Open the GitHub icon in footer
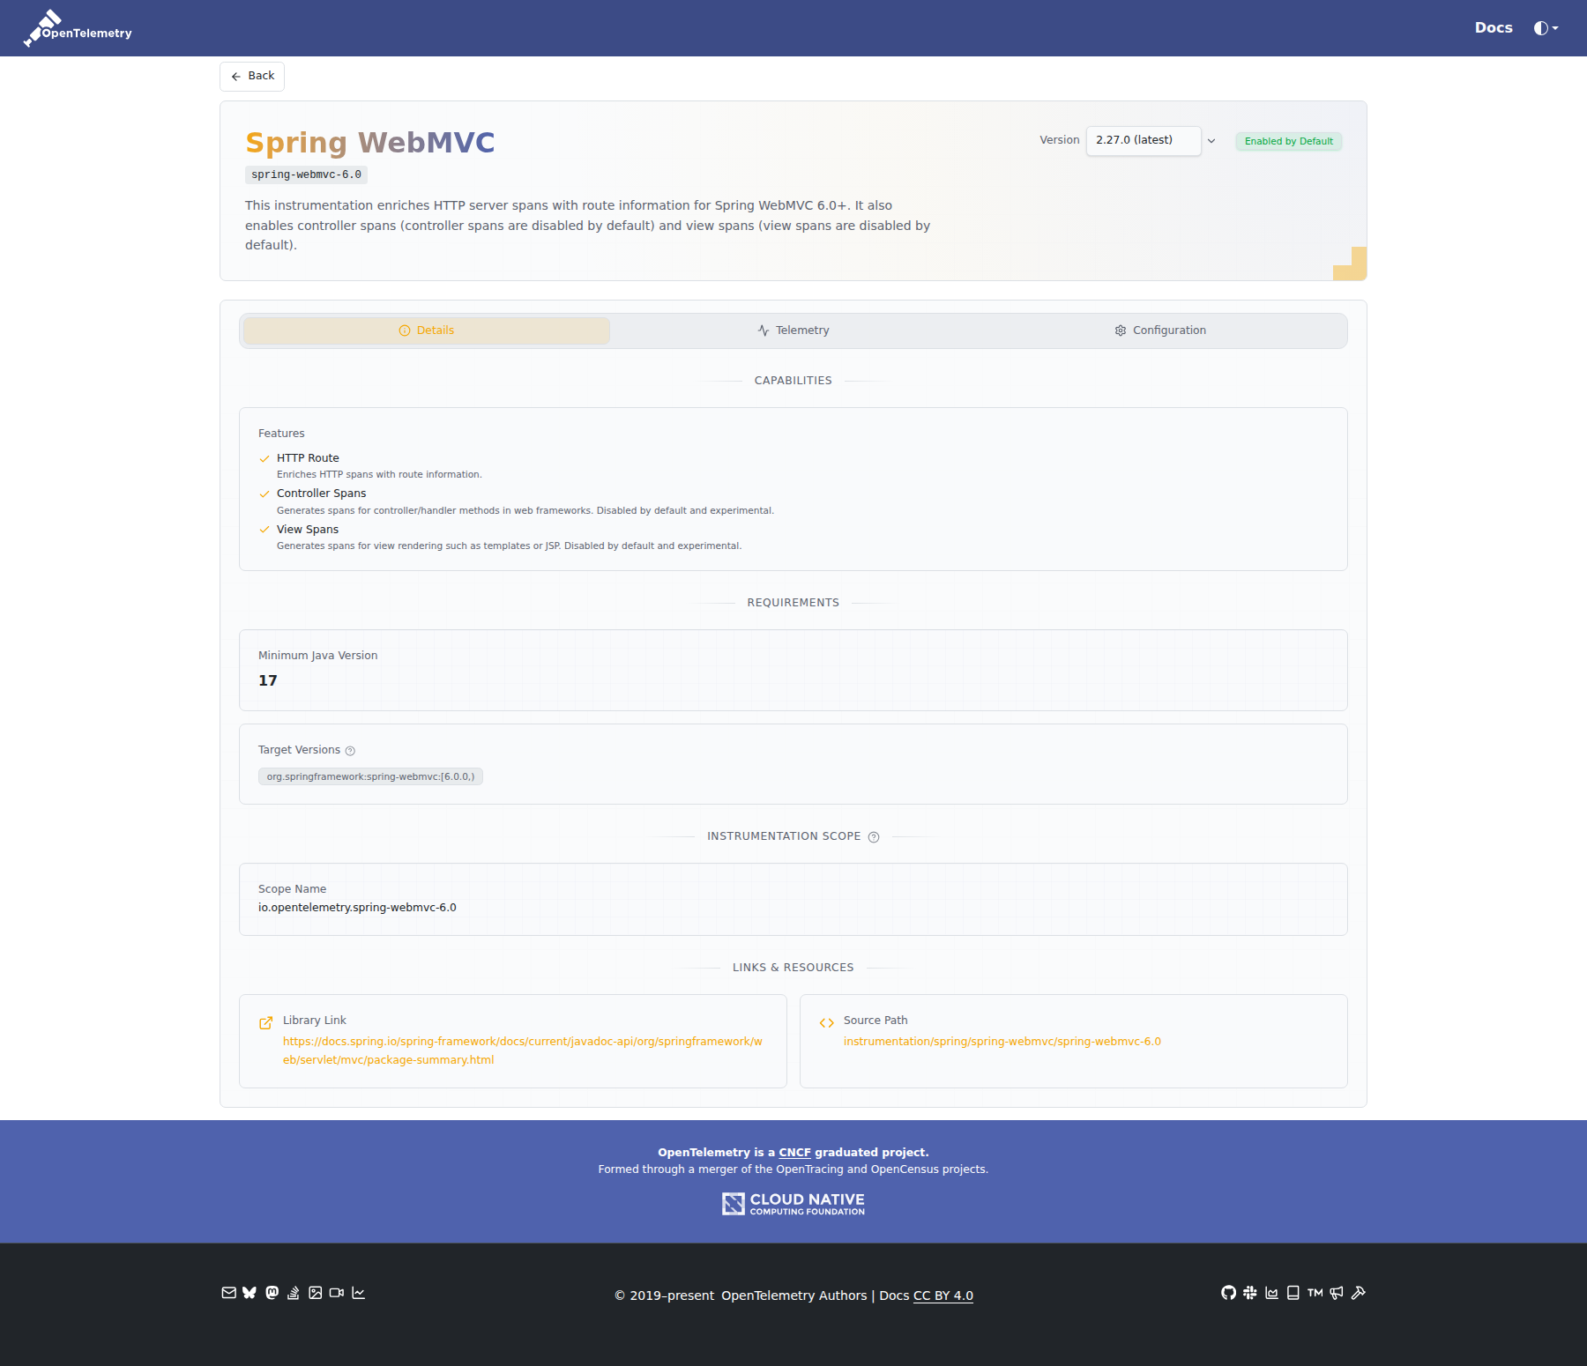Viewport: 1587px width, 1366px height. click(1228, 1293)
